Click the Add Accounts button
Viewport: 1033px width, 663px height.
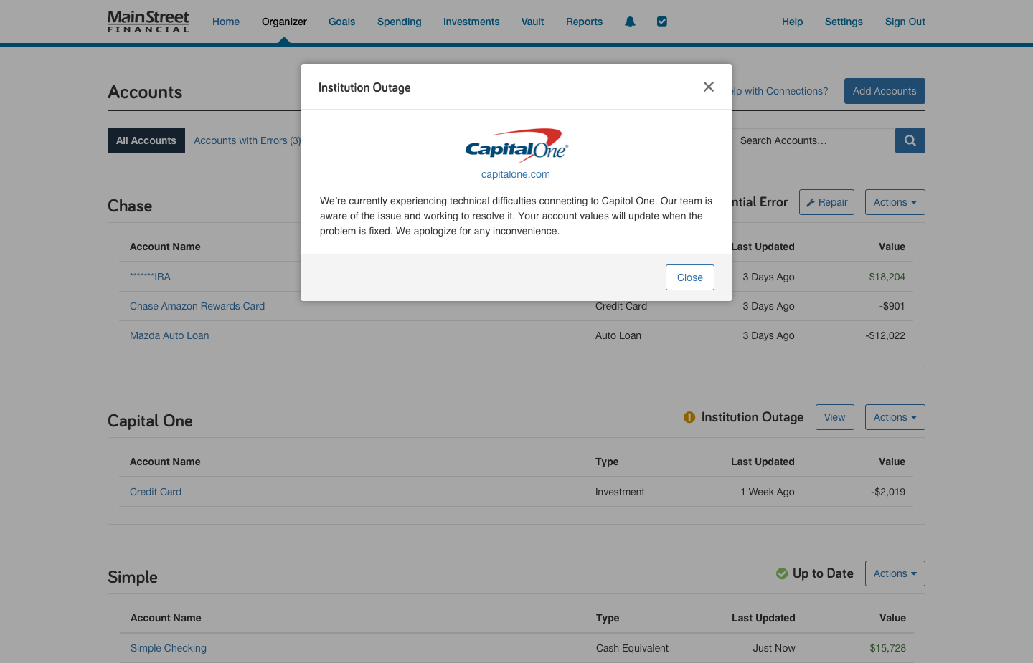[x=885, y=91]
